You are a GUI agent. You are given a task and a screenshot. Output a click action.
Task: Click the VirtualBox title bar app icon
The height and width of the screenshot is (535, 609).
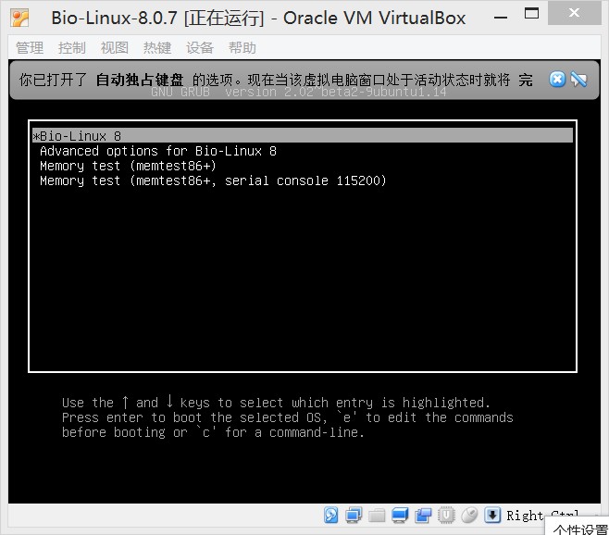point(19,19)
